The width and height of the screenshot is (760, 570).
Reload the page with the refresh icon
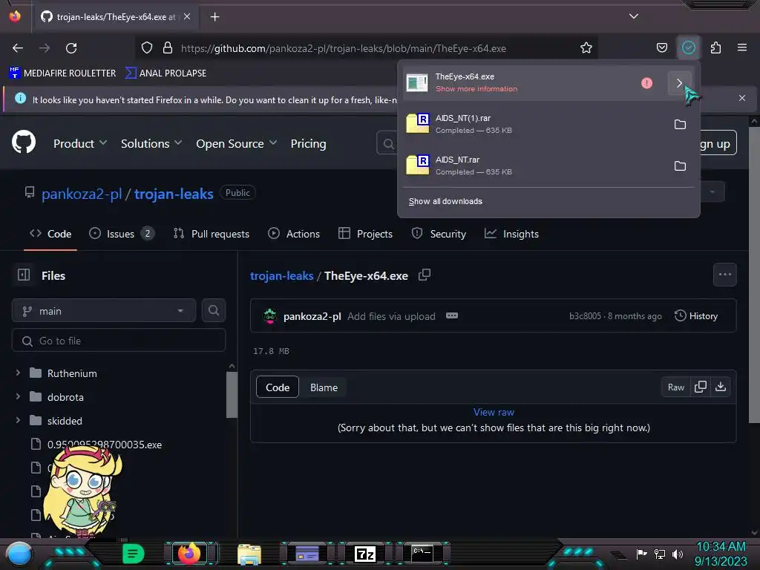[71, 48]
